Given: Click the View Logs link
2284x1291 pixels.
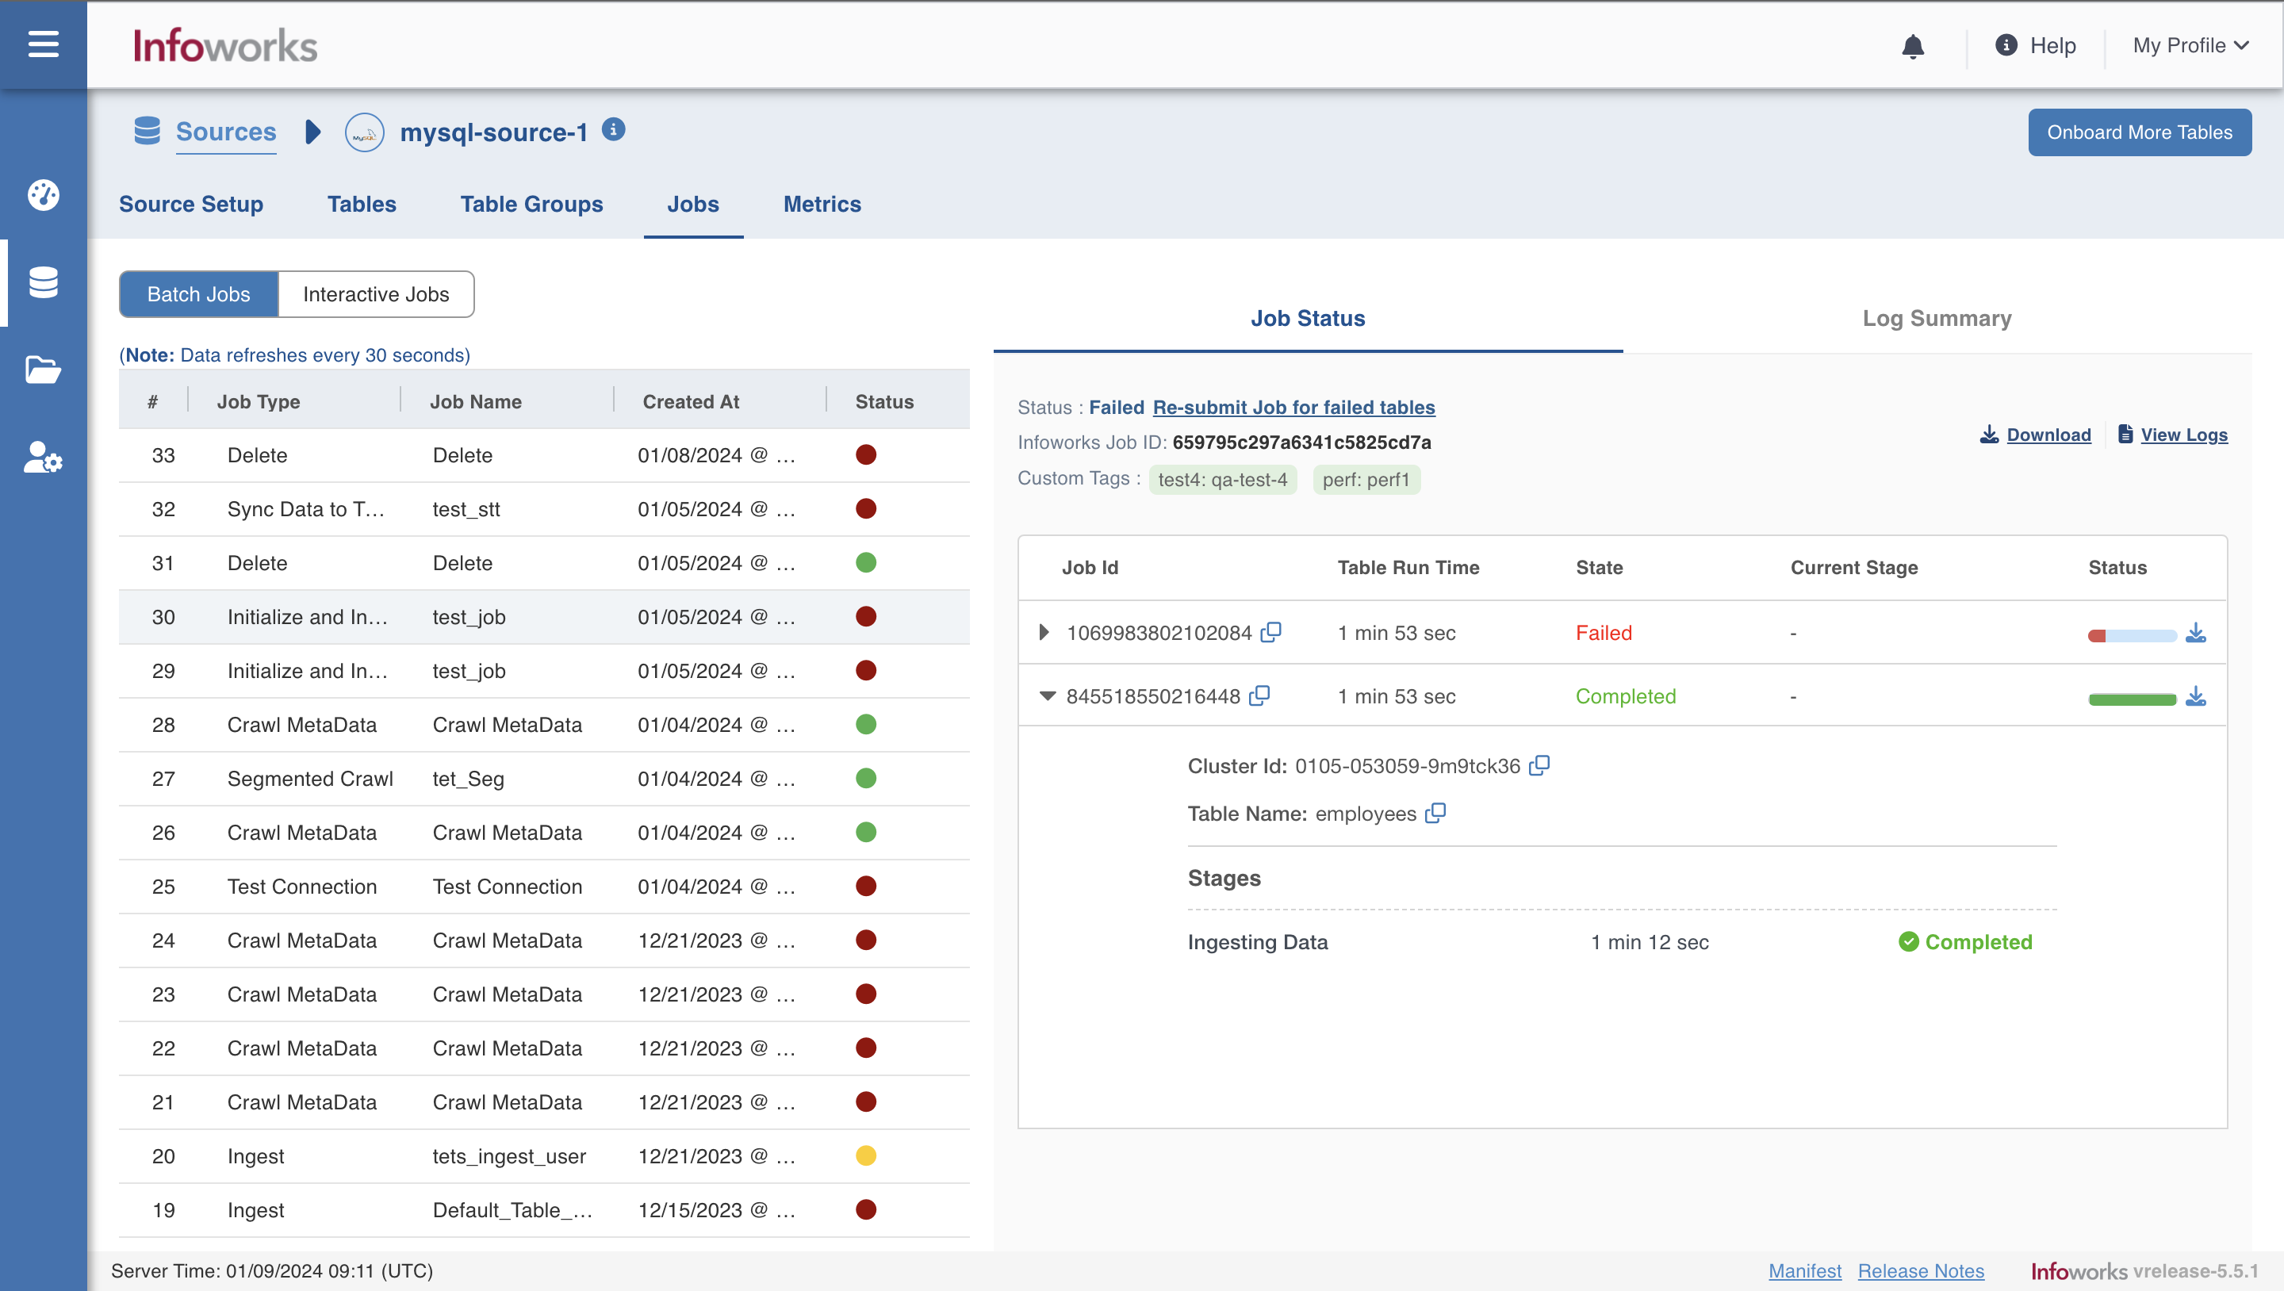Looking at the screenshot, I should pos(2184,435).
